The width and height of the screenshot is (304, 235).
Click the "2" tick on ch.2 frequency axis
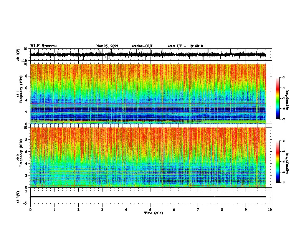pos(26,175)
